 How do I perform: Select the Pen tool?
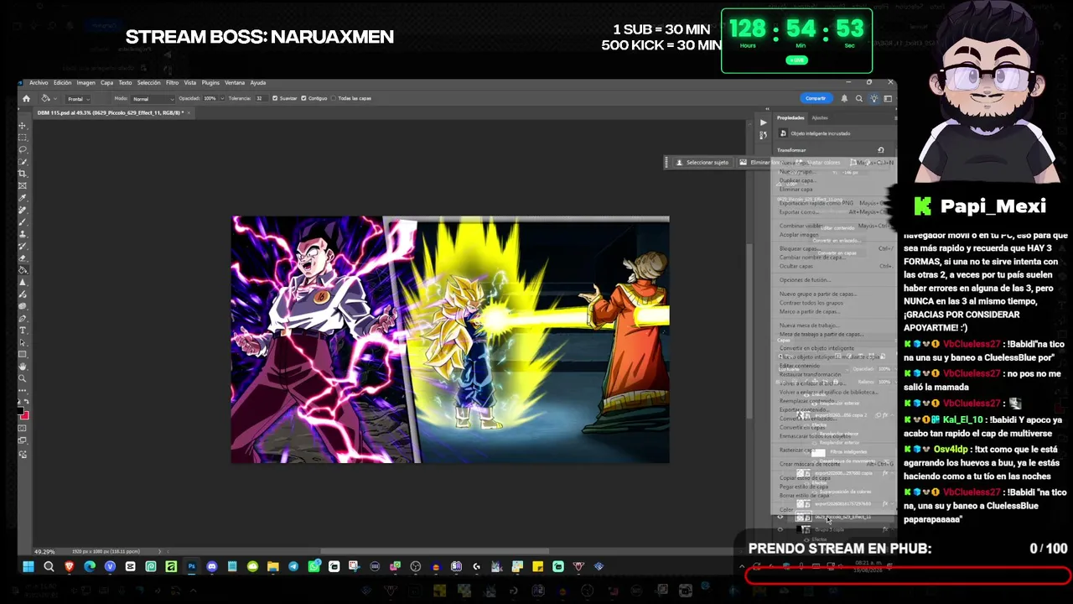click(23, 318)
